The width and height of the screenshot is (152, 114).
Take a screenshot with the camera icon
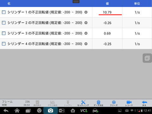[x=50, y=111]
